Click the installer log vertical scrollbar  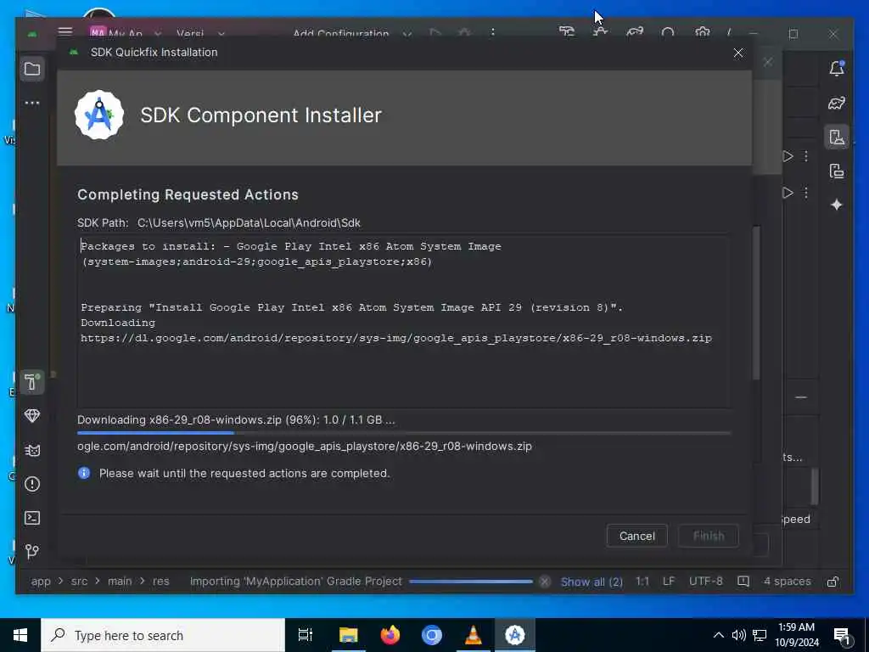[755, 303]
